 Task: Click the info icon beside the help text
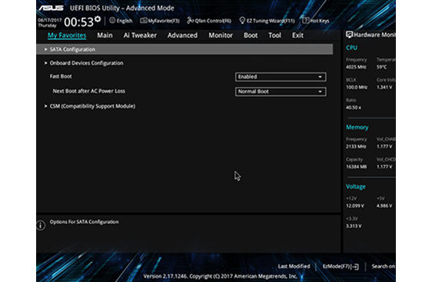(x=41, y=225)
